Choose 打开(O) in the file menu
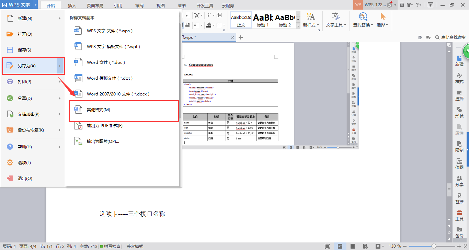The height and width of the screenshot is (250, 469). pyautogui.click(x=33, y=34)
